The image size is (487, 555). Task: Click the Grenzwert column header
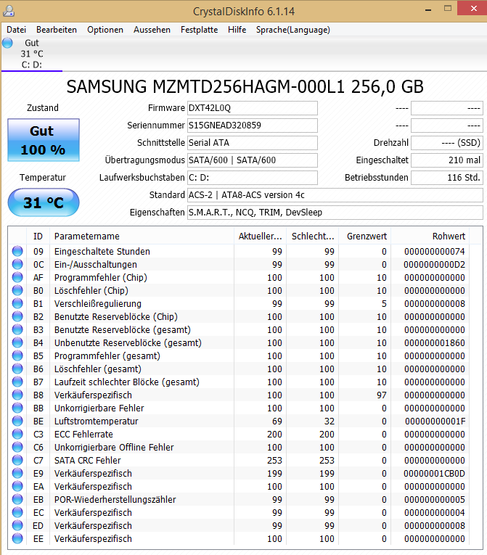[365, 236]
